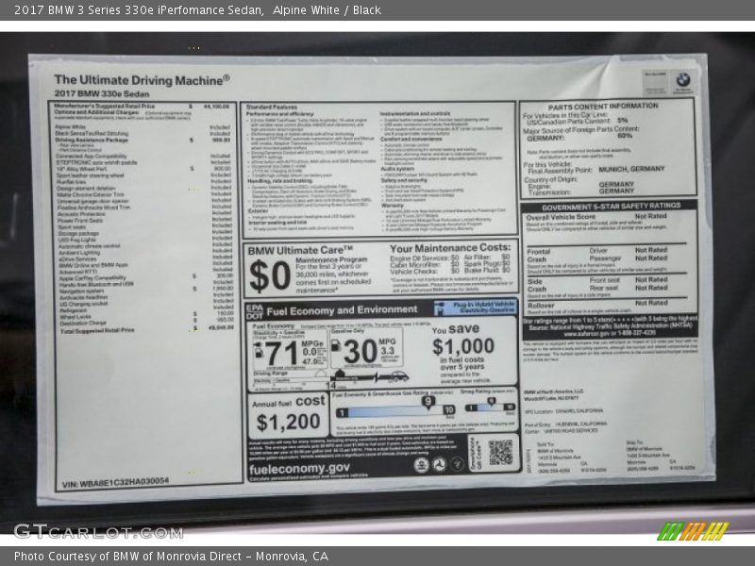Select the Government 5-Star Safety Ratings header

pos(611,205)
